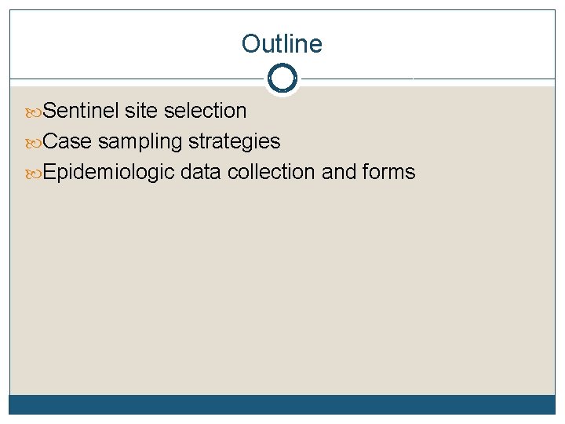Click the "Outline" slide title
This screenshot has width=565, height=424.
tap(282, 44)
